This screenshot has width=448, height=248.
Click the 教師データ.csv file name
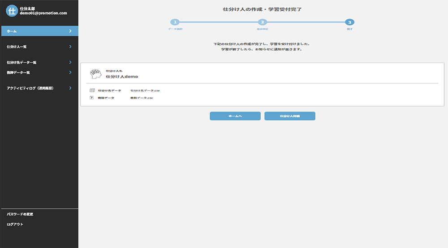(x=142, y=98)
